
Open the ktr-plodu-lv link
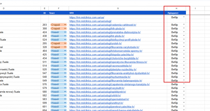click(97, 36)
